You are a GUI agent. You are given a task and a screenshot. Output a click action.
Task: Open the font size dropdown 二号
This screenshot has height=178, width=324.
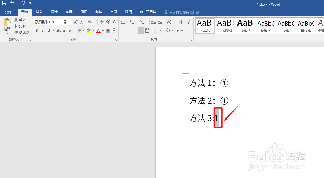click(70, 22)
